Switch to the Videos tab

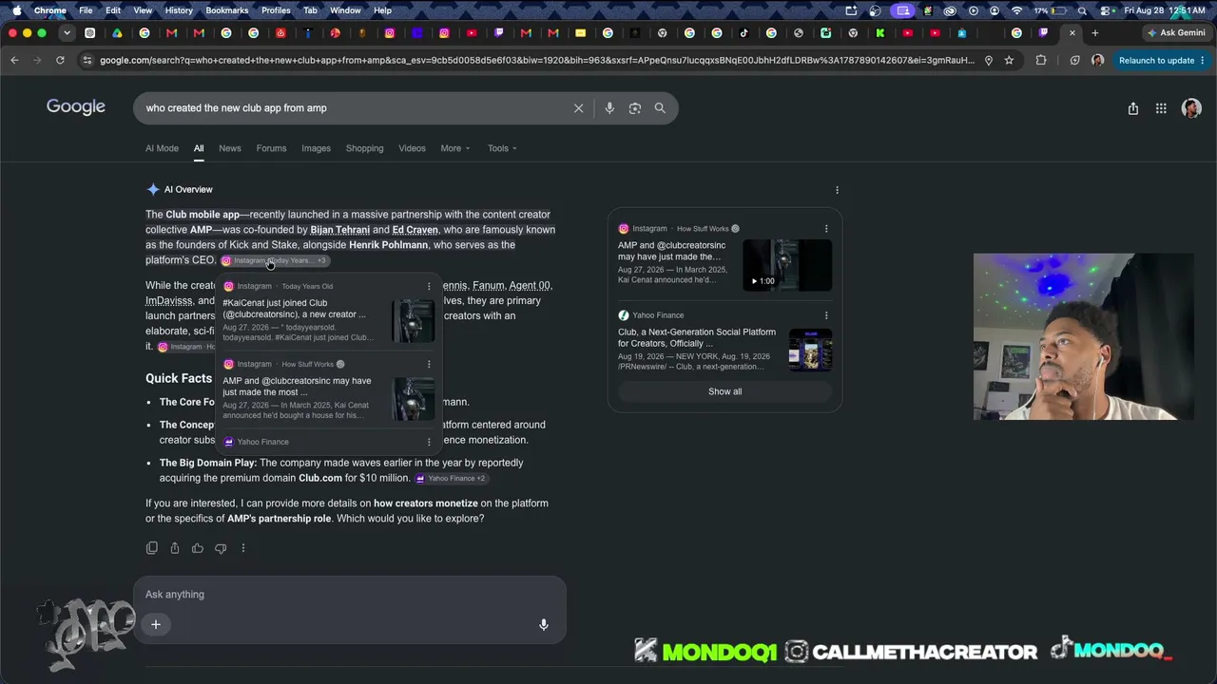412,148
